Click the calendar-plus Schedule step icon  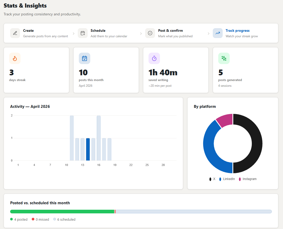83,33
